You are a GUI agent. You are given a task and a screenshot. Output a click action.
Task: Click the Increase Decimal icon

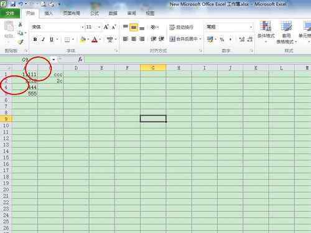point(241,39)
